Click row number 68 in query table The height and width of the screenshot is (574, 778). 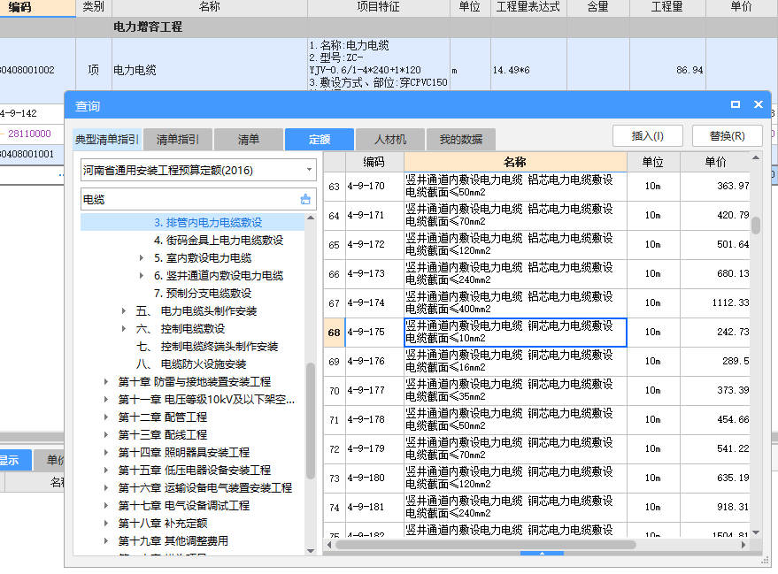[x=335, y=333]
